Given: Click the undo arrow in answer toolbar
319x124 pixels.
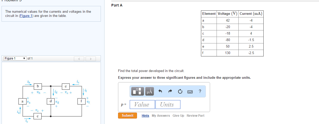Looking at the screenshot, I should pos(160,91).
